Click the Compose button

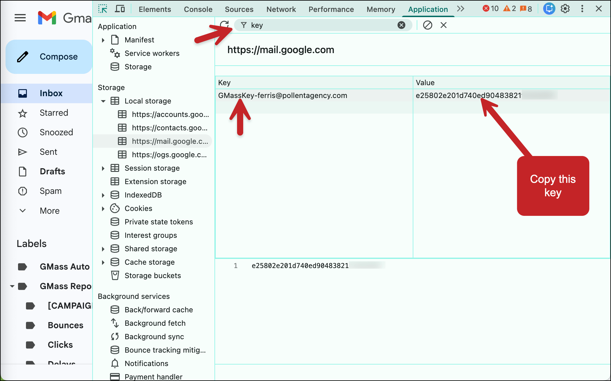click(49, 57)
